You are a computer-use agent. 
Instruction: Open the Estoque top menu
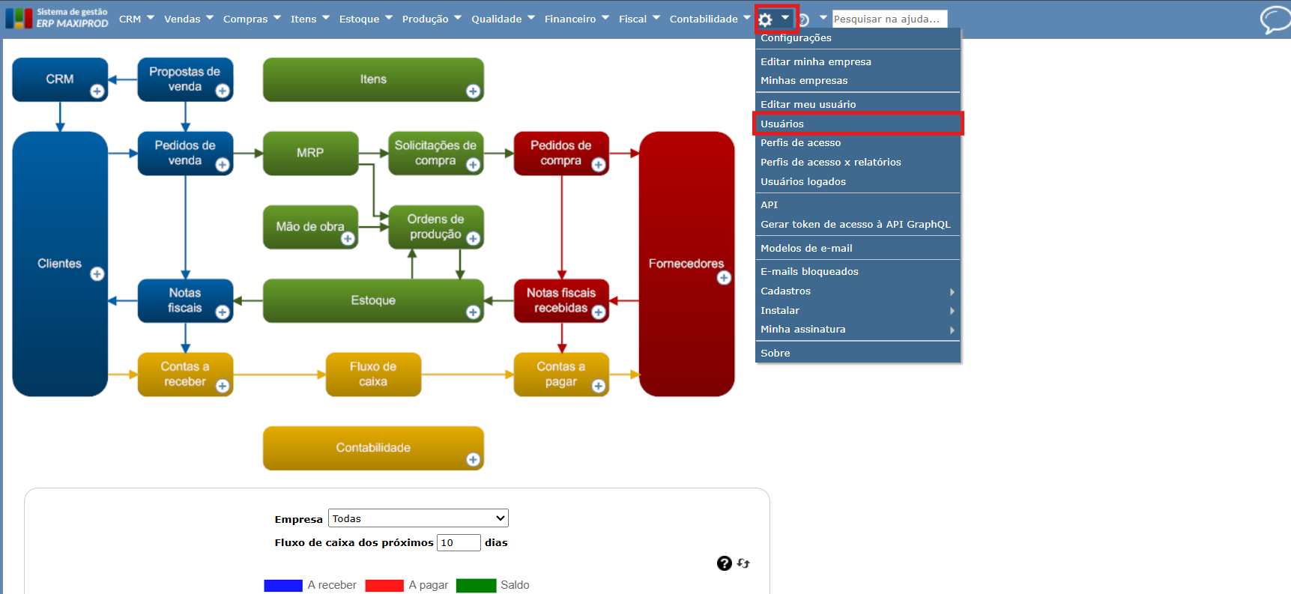pyautogui.click(x=366, y=19)
